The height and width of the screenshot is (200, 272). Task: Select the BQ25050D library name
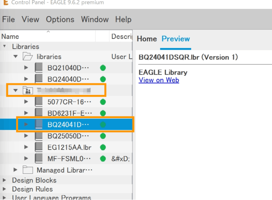click(68, 136)
